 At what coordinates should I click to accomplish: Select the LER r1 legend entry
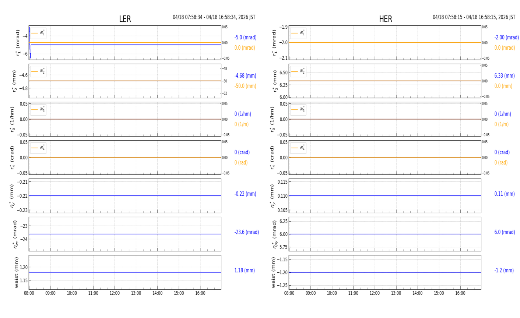pos(38,33)
